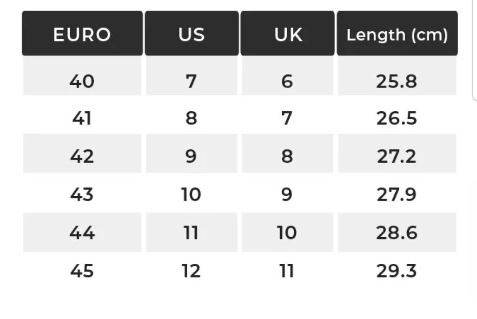Choose EURO size 43 cell

pos(82,194)
